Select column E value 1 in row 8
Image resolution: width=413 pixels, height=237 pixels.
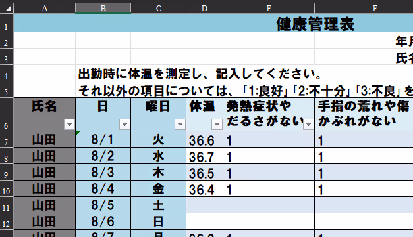(x=269, y=156)
